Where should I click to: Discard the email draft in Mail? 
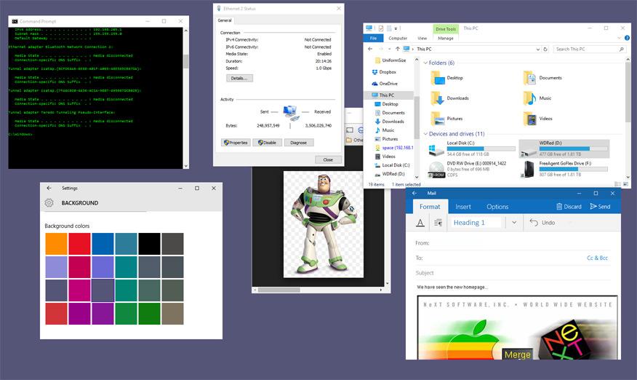pos(569,207)
